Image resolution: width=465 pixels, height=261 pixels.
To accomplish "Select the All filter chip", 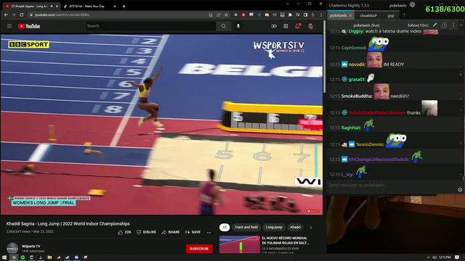I will point(225,227).
